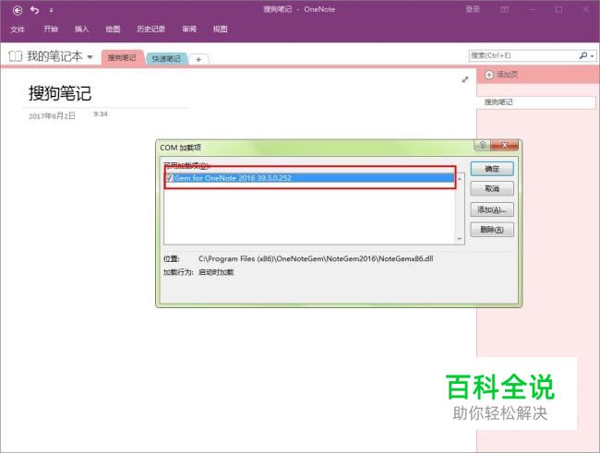Switch to the 历史记录 ribbon tab
Viewport: 600px width, 453px height.
tap(150, 30)
